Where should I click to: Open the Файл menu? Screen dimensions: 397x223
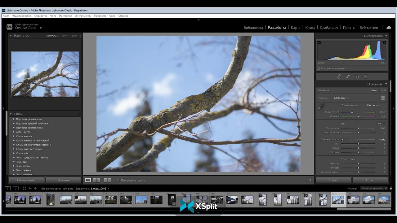click(x=6, y=16)
